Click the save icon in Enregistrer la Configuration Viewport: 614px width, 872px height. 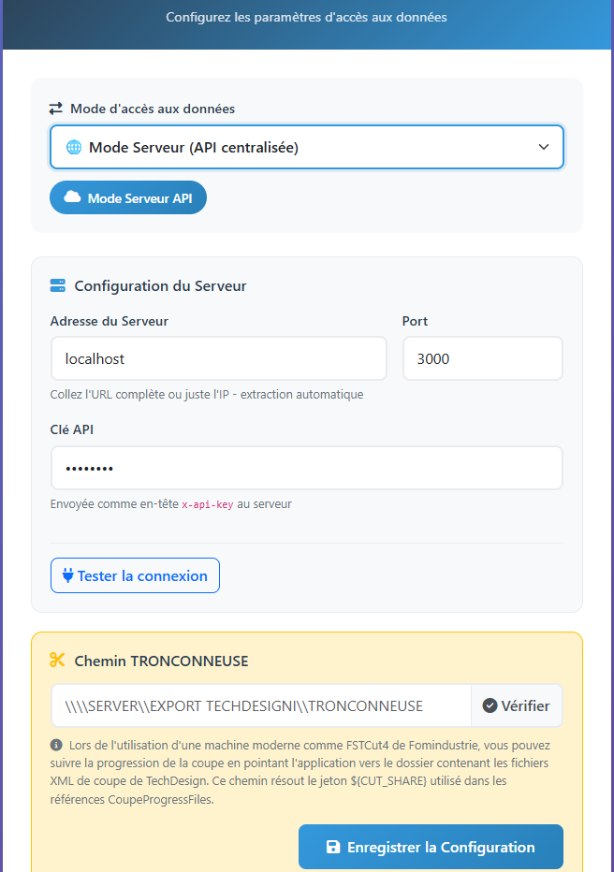[x=333, y=847]
